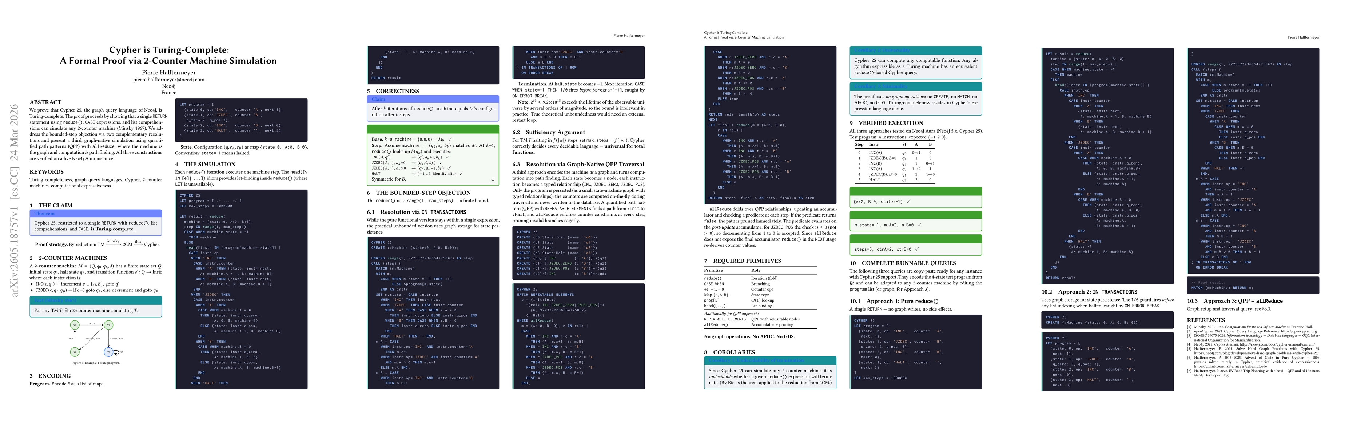
Task: Click heading "9 VERIFIED EXECUTION"
Action: click(886, 124)
